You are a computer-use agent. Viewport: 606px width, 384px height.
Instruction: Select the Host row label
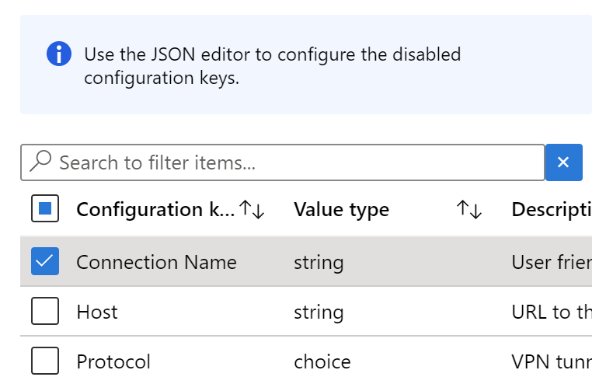(x=97, y=312)
